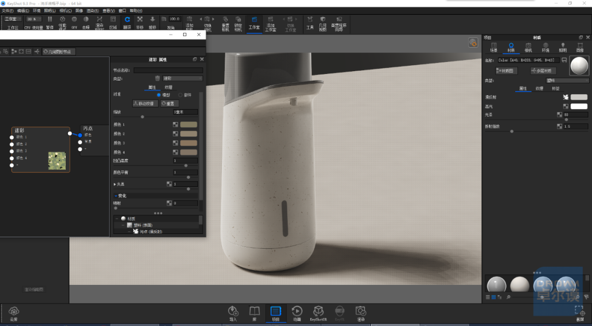Switch to the Environment tab in Project panel
The image size is (592, 326).
[x=545, y=48]
